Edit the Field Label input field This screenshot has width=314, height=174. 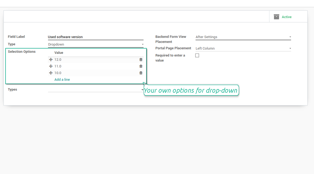(96, 37)
